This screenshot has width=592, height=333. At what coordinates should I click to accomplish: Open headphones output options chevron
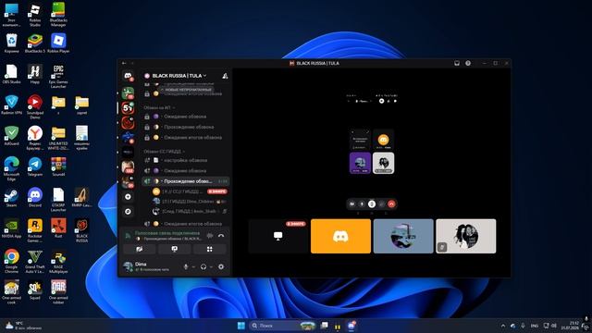tap(212, 267)
